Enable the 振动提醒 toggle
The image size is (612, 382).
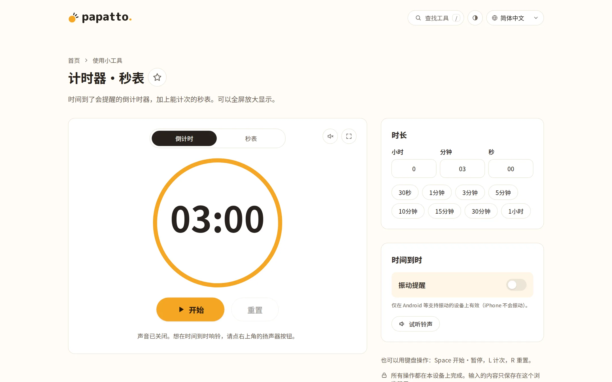coord(516,285)
